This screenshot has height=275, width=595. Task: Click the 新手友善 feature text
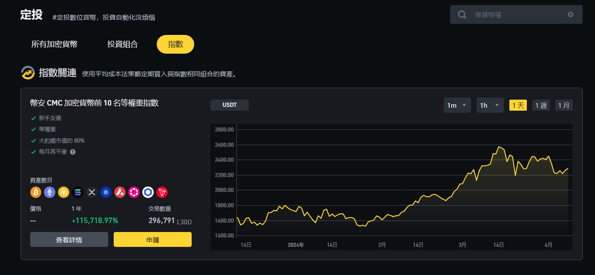pos(50,118)
